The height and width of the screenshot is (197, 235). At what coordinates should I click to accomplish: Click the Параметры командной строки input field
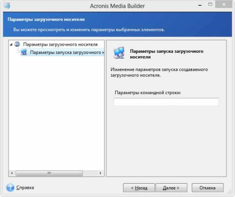click(166, 102)
